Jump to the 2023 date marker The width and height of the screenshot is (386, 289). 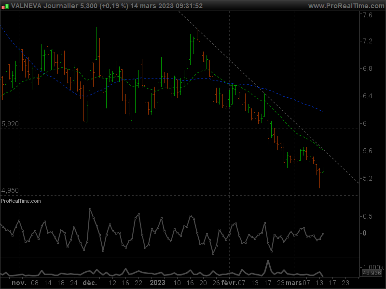click(x=158, y=284)
